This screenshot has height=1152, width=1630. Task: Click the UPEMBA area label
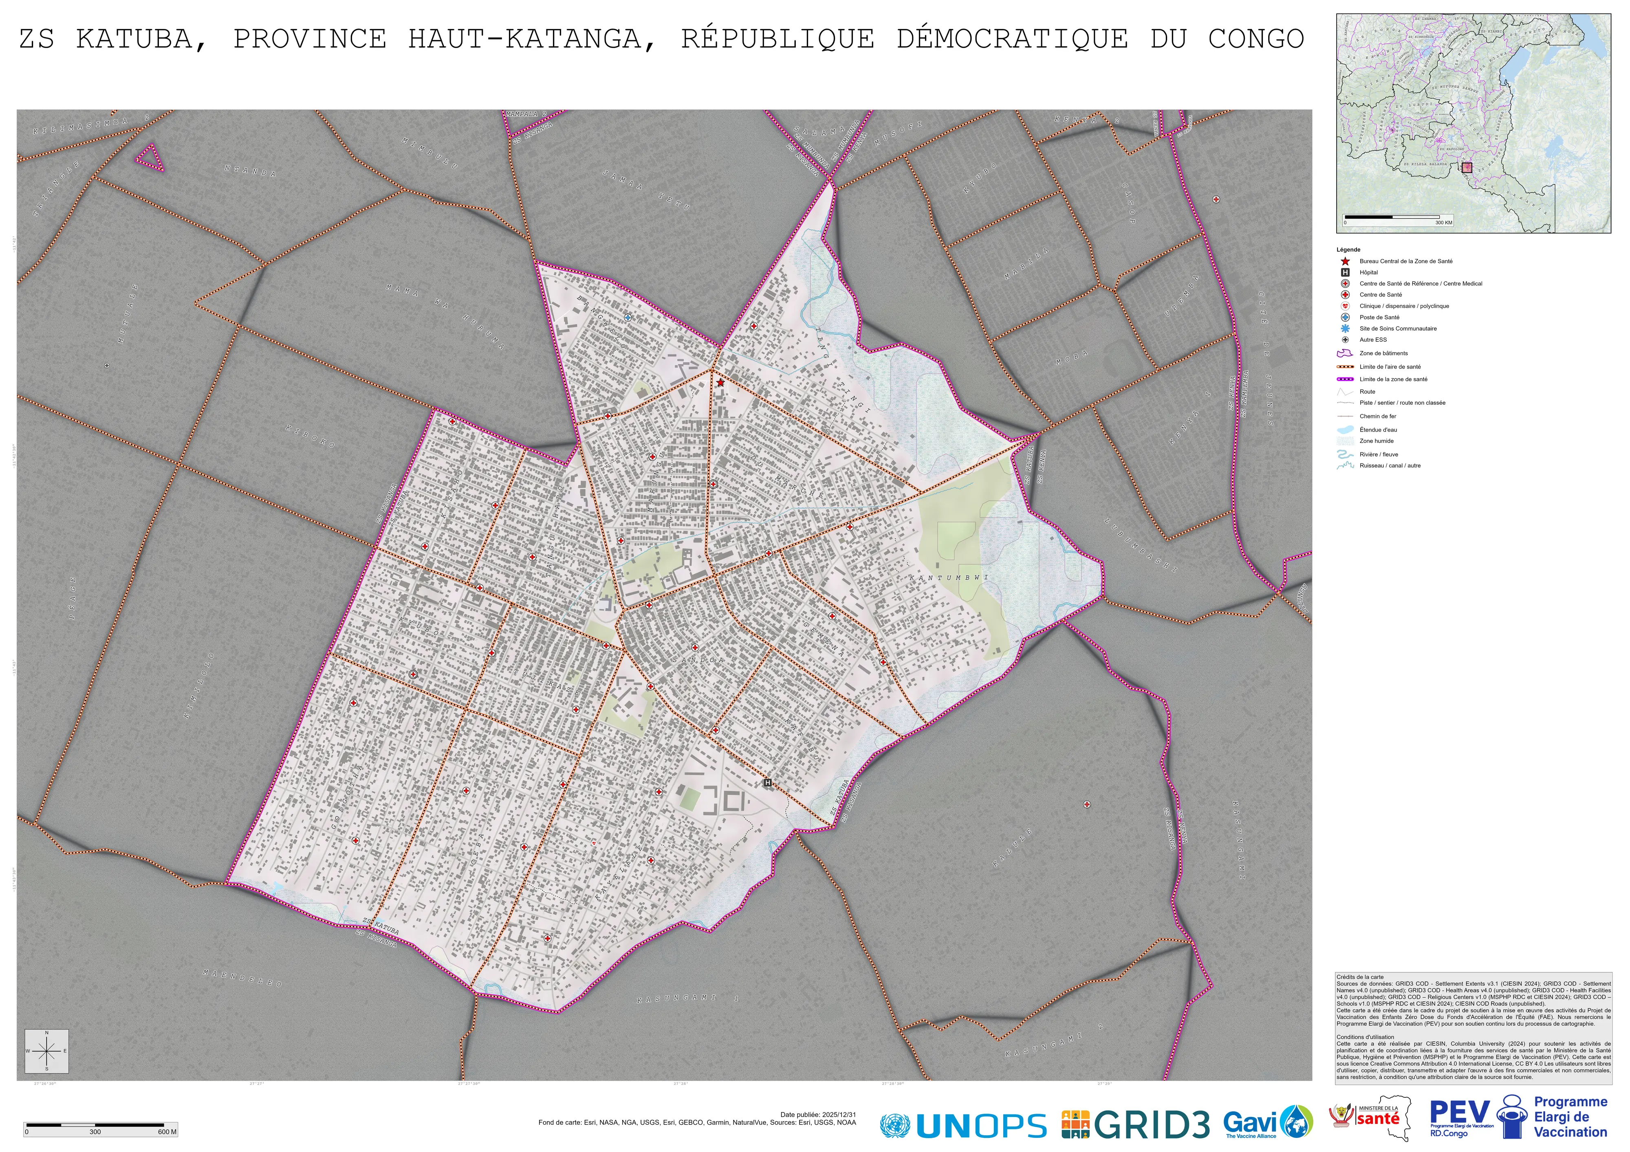(x=1181, y=295)
